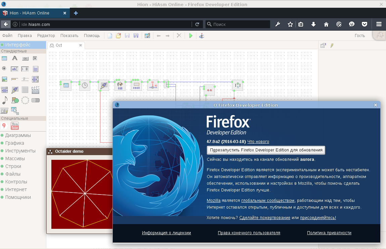Select the music note sound component
This screenshot has height=249, width=386.
click(5, 100)
